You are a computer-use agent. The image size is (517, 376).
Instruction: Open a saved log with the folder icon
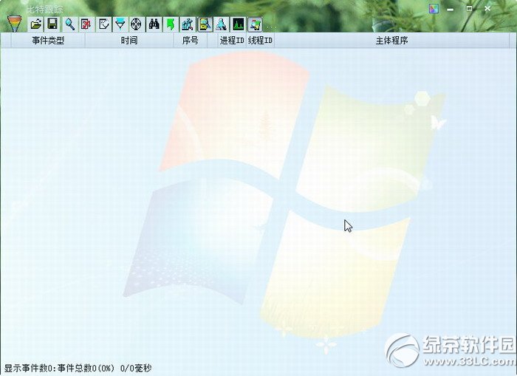(35, 24)
